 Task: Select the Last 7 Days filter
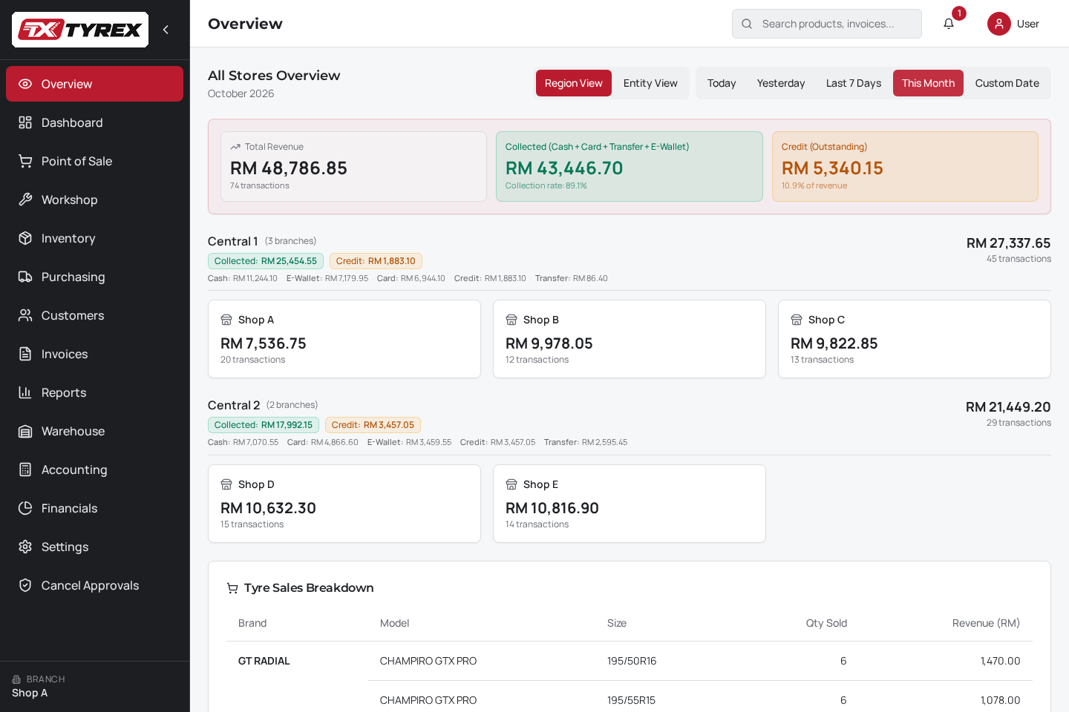point(854,83)
